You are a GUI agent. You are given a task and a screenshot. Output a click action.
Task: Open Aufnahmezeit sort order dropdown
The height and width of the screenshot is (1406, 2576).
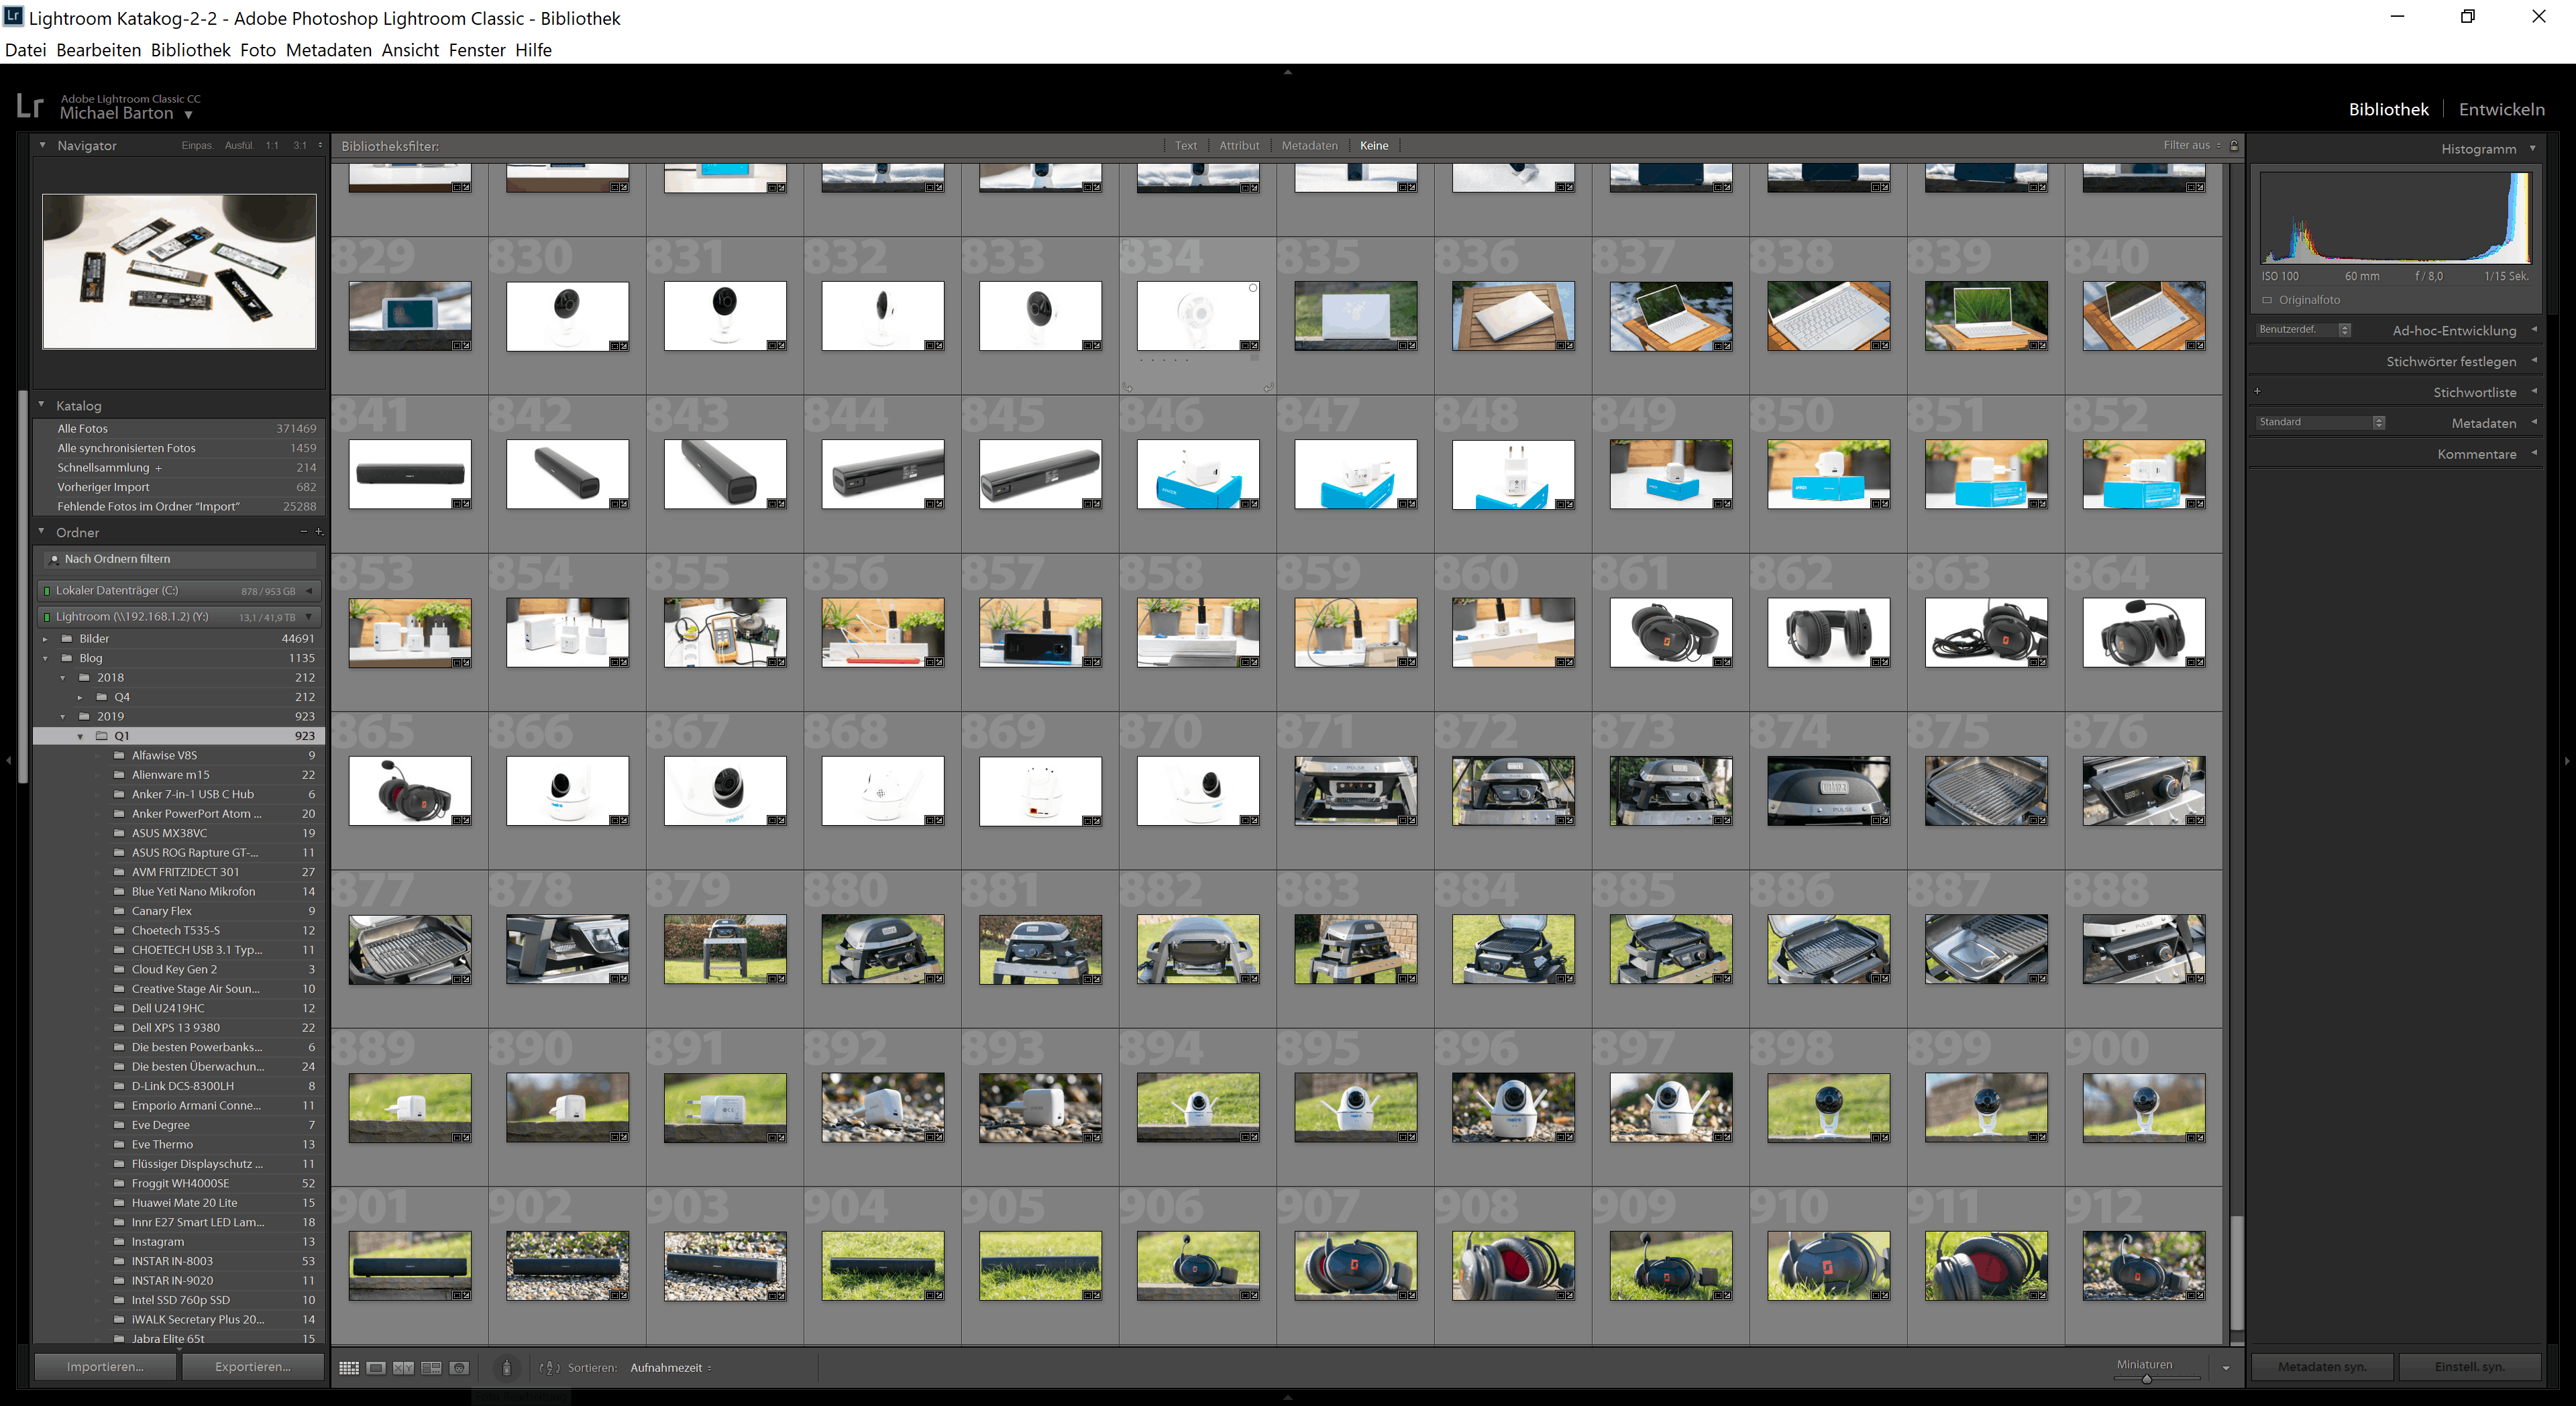tap(671, 1368)
